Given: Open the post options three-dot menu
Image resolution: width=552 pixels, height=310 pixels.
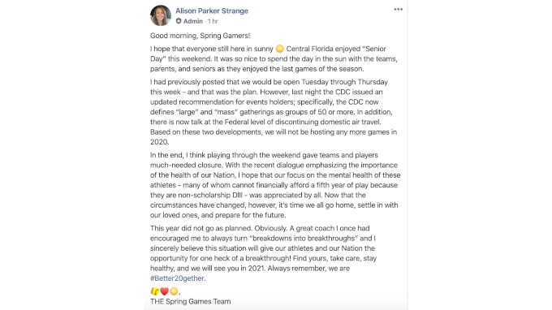Looking at the screenshot, I should pos(398,10).
